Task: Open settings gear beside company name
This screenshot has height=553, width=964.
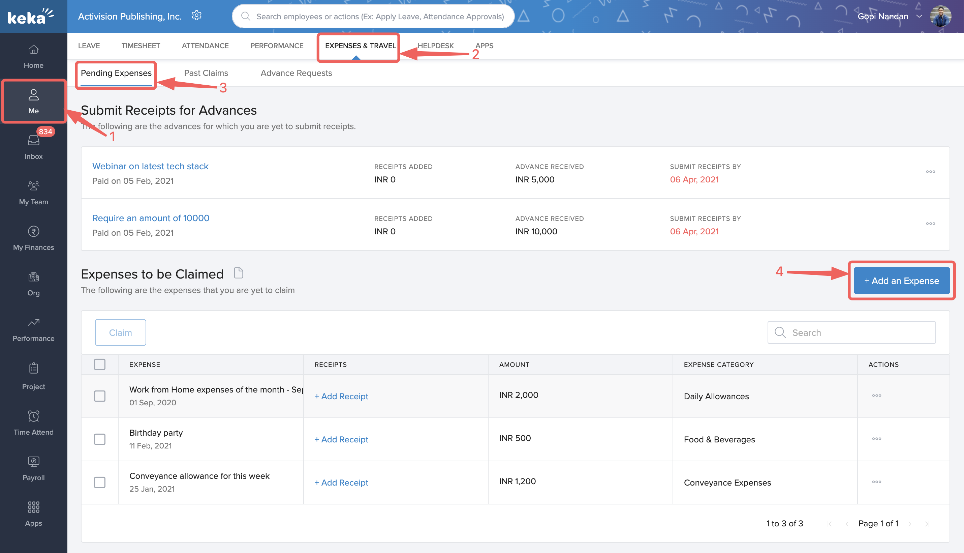Action: (x=196, y=16)
